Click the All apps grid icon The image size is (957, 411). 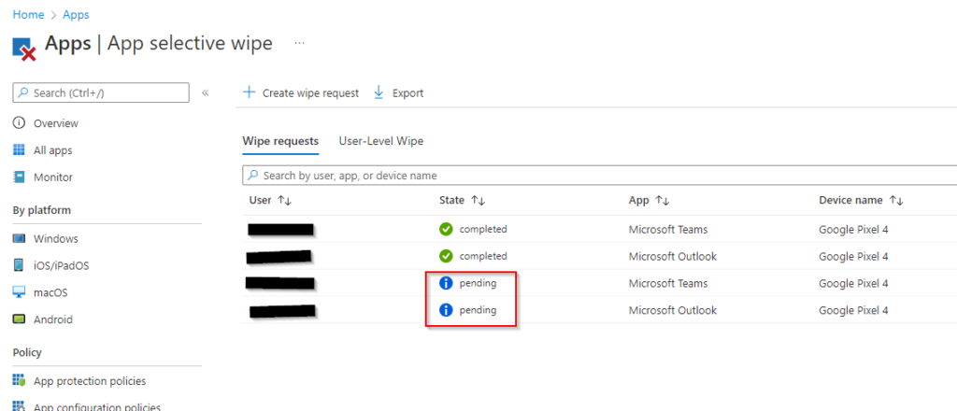click(19, 150)
